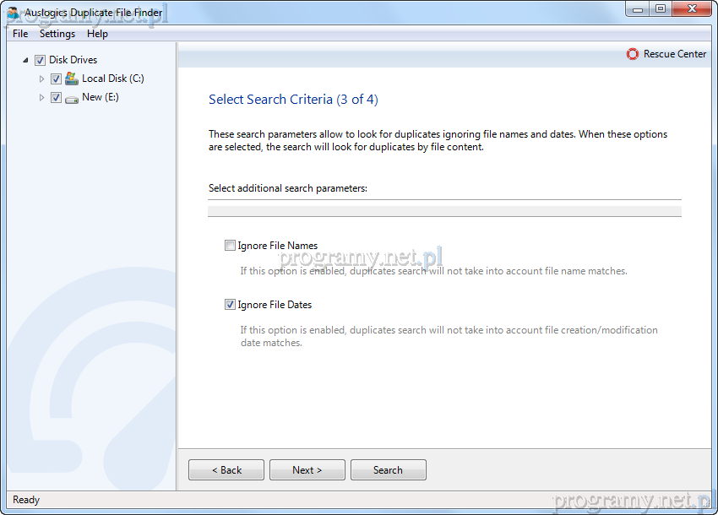Screen dimensions: 718x515
Task: Expand the Local Disk (C:) node
Action: click(x=41, y=79)
